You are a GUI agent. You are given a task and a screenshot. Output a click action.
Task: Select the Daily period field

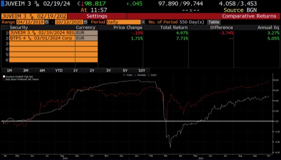pyautogui.click(x=124, y=22)
